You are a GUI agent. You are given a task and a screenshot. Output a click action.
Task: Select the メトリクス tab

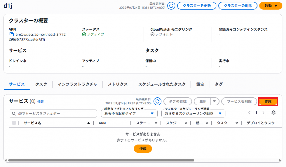(x=118, y=84)
